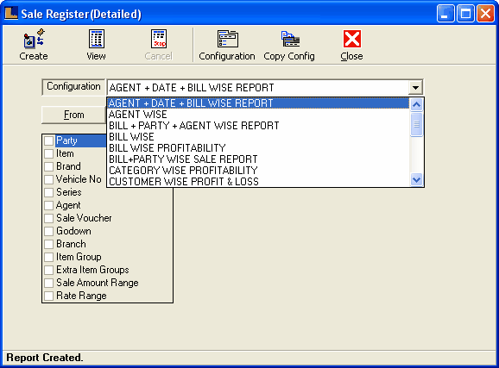
Task: Click the From button
Action: 74,115
